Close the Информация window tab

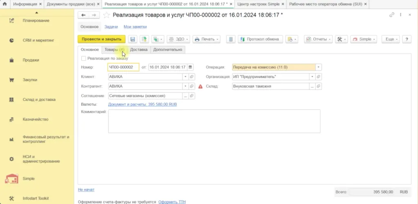[40, 4]
